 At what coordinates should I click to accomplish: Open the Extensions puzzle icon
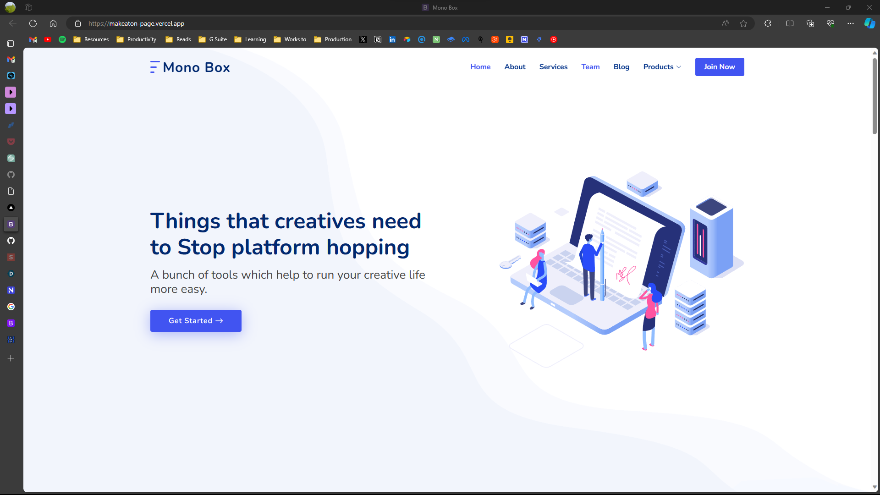768,23
